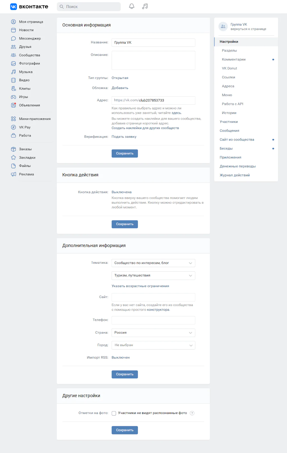Click the Bookmarks star icon
287x453 pixels.
click(13, 157)
